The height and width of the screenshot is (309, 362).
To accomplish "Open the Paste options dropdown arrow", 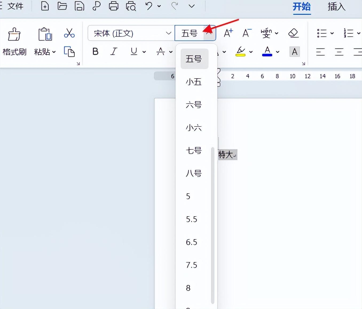I will pos(54,52).
